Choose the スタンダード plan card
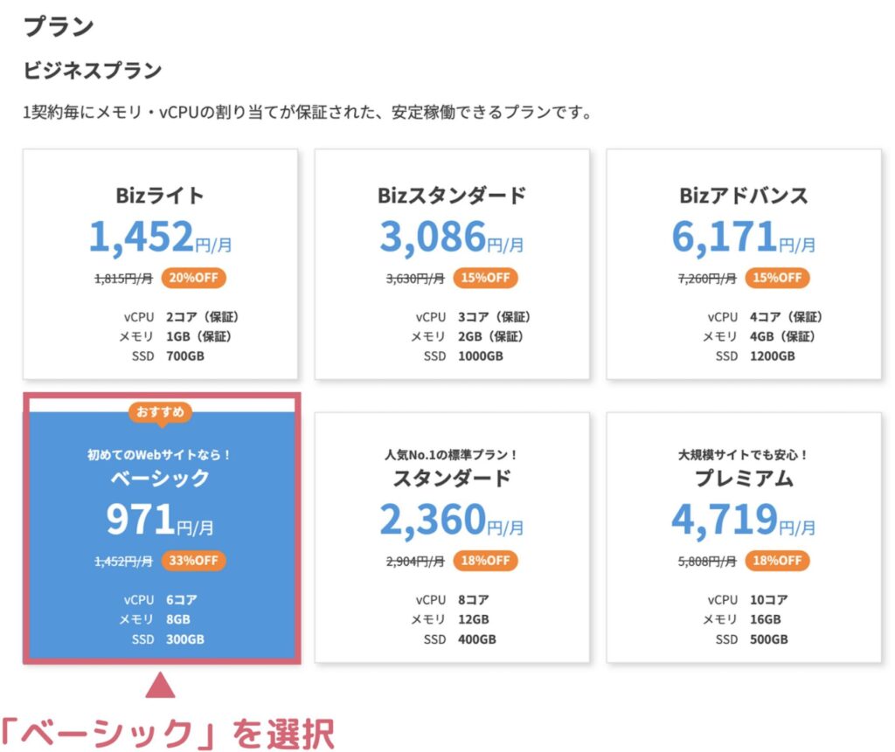Screen dimensions: 895x752 pos(452,537)
